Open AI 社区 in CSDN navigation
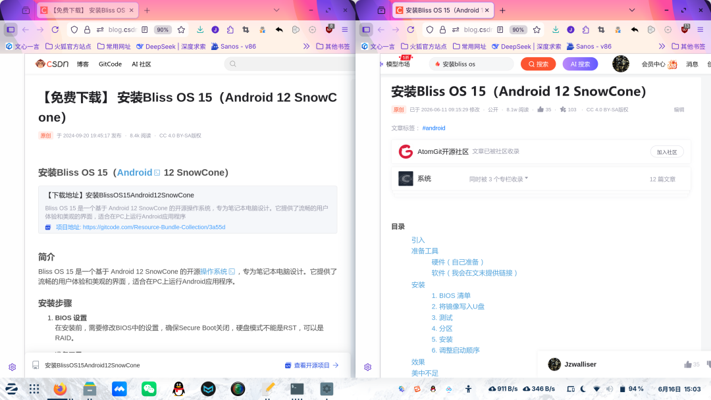Screen dimensions: 711x400 click(x=142, y=64)
